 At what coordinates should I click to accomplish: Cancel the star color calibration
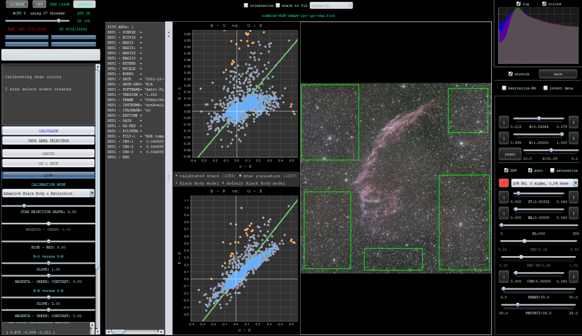click(48, 153)
